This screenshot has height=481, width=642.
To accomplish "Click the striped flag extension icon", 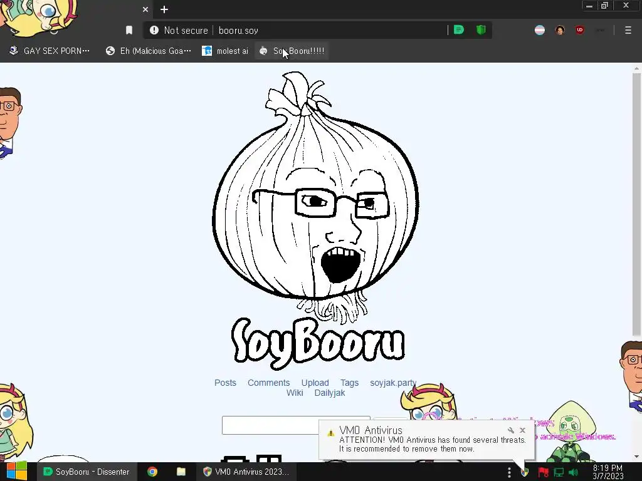I will tap(540, 30).
